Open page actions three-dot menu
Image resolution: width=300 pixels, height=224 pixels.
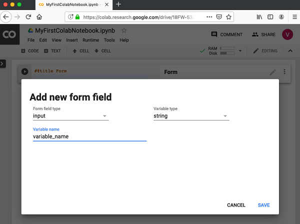(x=209, y=17)
